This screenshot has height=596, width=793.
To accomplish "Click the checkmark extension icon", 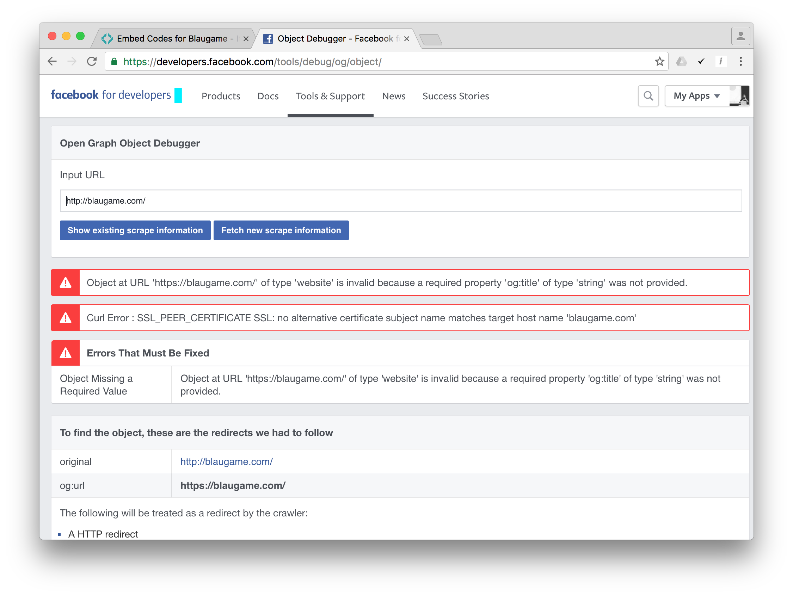I will click(701, 62).
